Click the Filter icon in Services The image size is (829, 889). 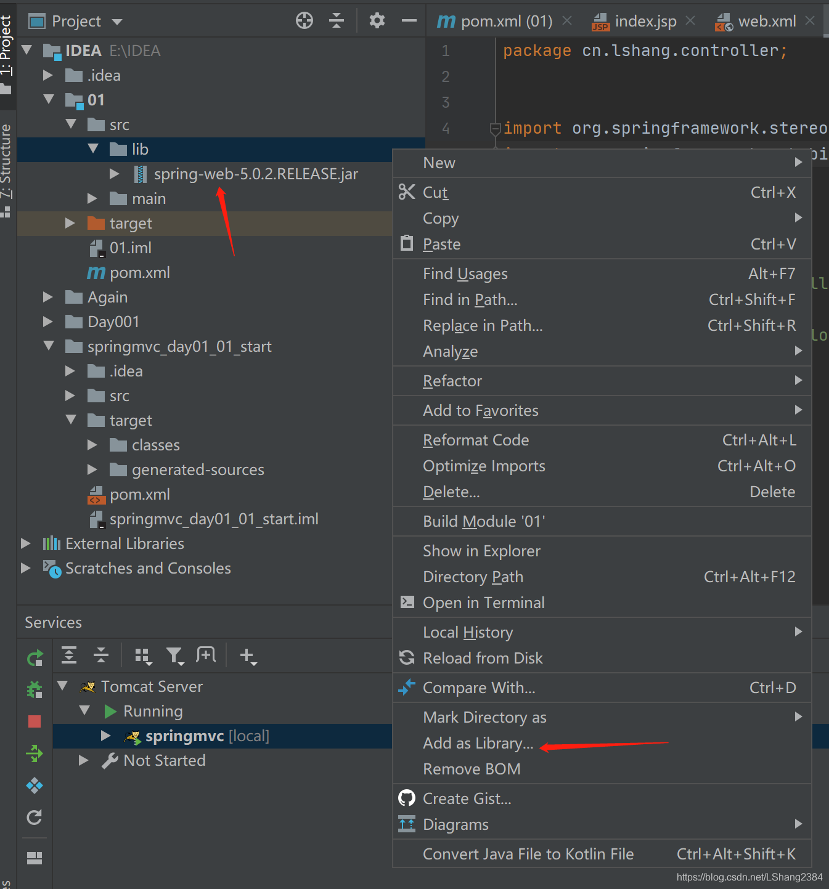(x=175, y=657)
